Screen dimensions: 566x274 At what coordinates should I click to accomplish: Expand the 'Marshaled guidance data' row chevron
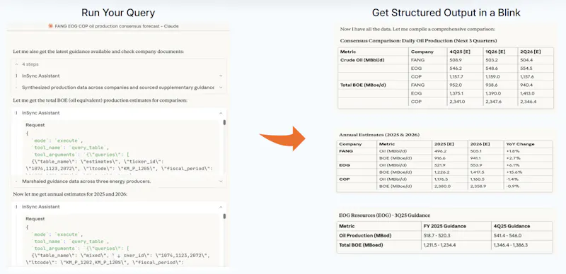221,181
